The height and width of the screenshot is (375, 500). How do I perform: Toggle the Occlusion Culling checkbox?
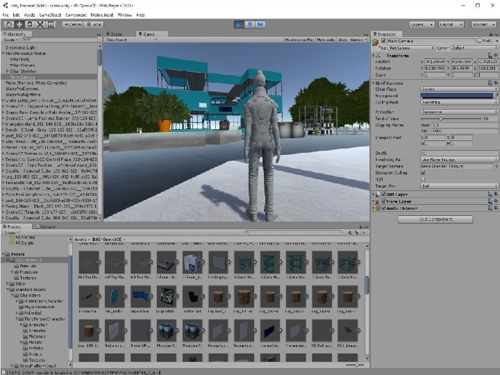coord(423,172)
